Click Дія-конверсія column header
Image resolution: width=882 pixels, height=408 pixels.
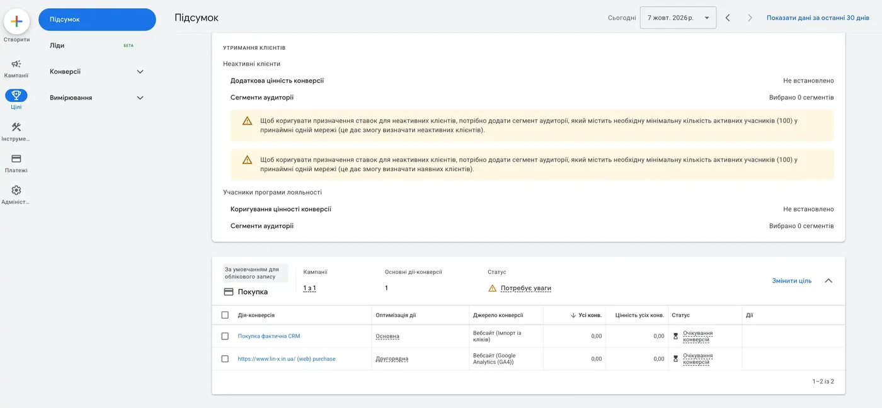(x=256, y=315)
